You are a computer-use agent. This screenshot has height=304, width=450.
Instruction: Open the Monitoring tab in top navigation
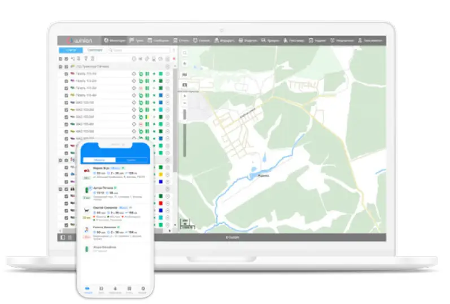pos(114,41)
